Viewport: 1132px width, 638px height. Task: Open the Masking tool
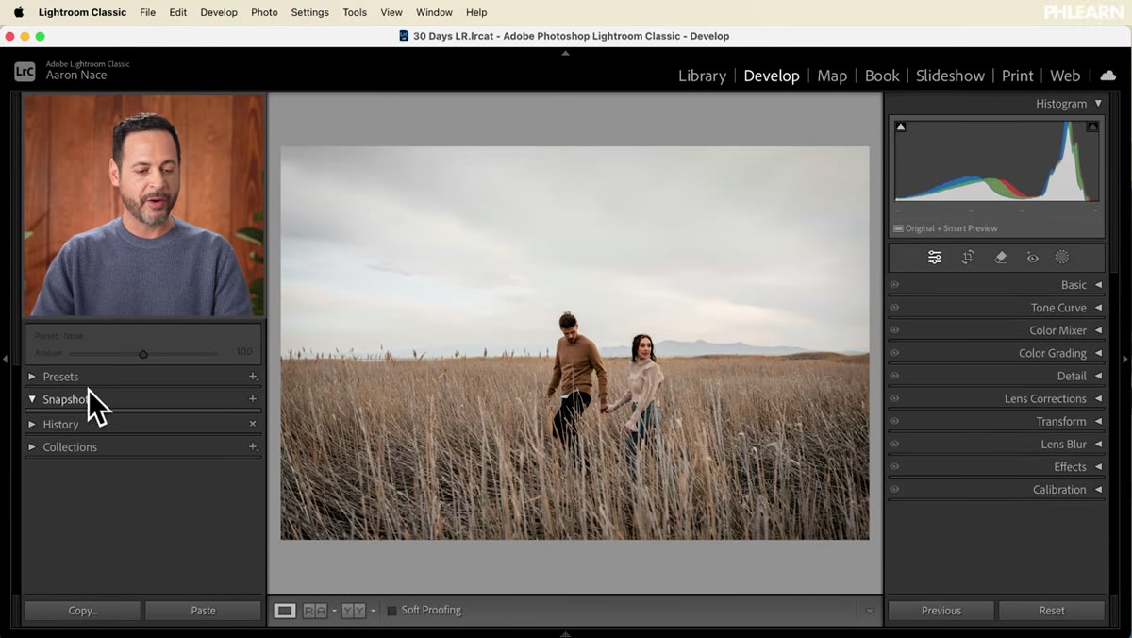point(1062,257)
